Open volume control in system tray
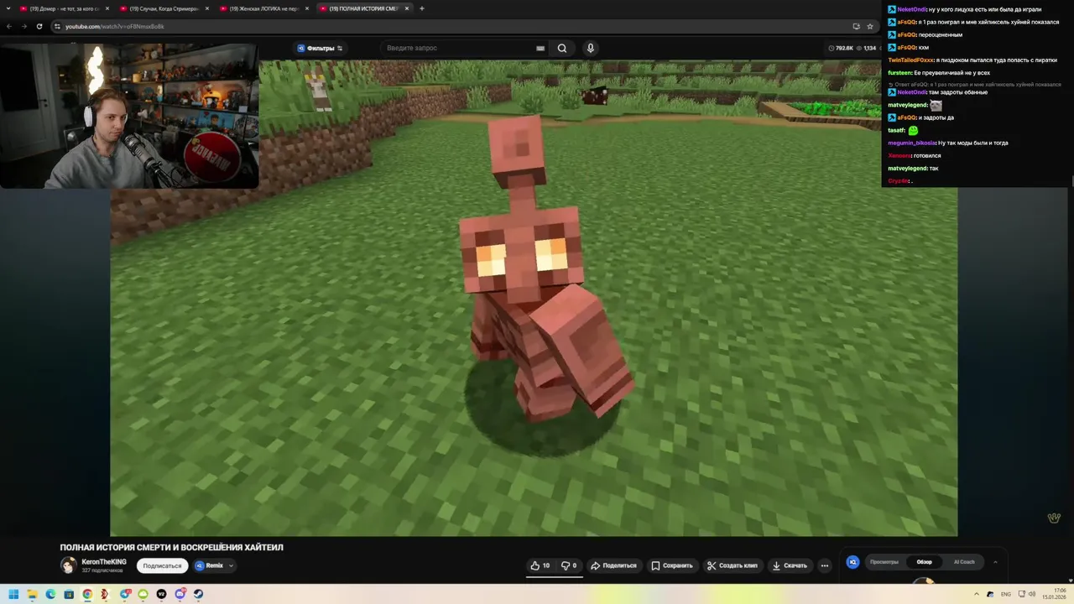Viewport: 1074px width, 604px height. 1031,594
